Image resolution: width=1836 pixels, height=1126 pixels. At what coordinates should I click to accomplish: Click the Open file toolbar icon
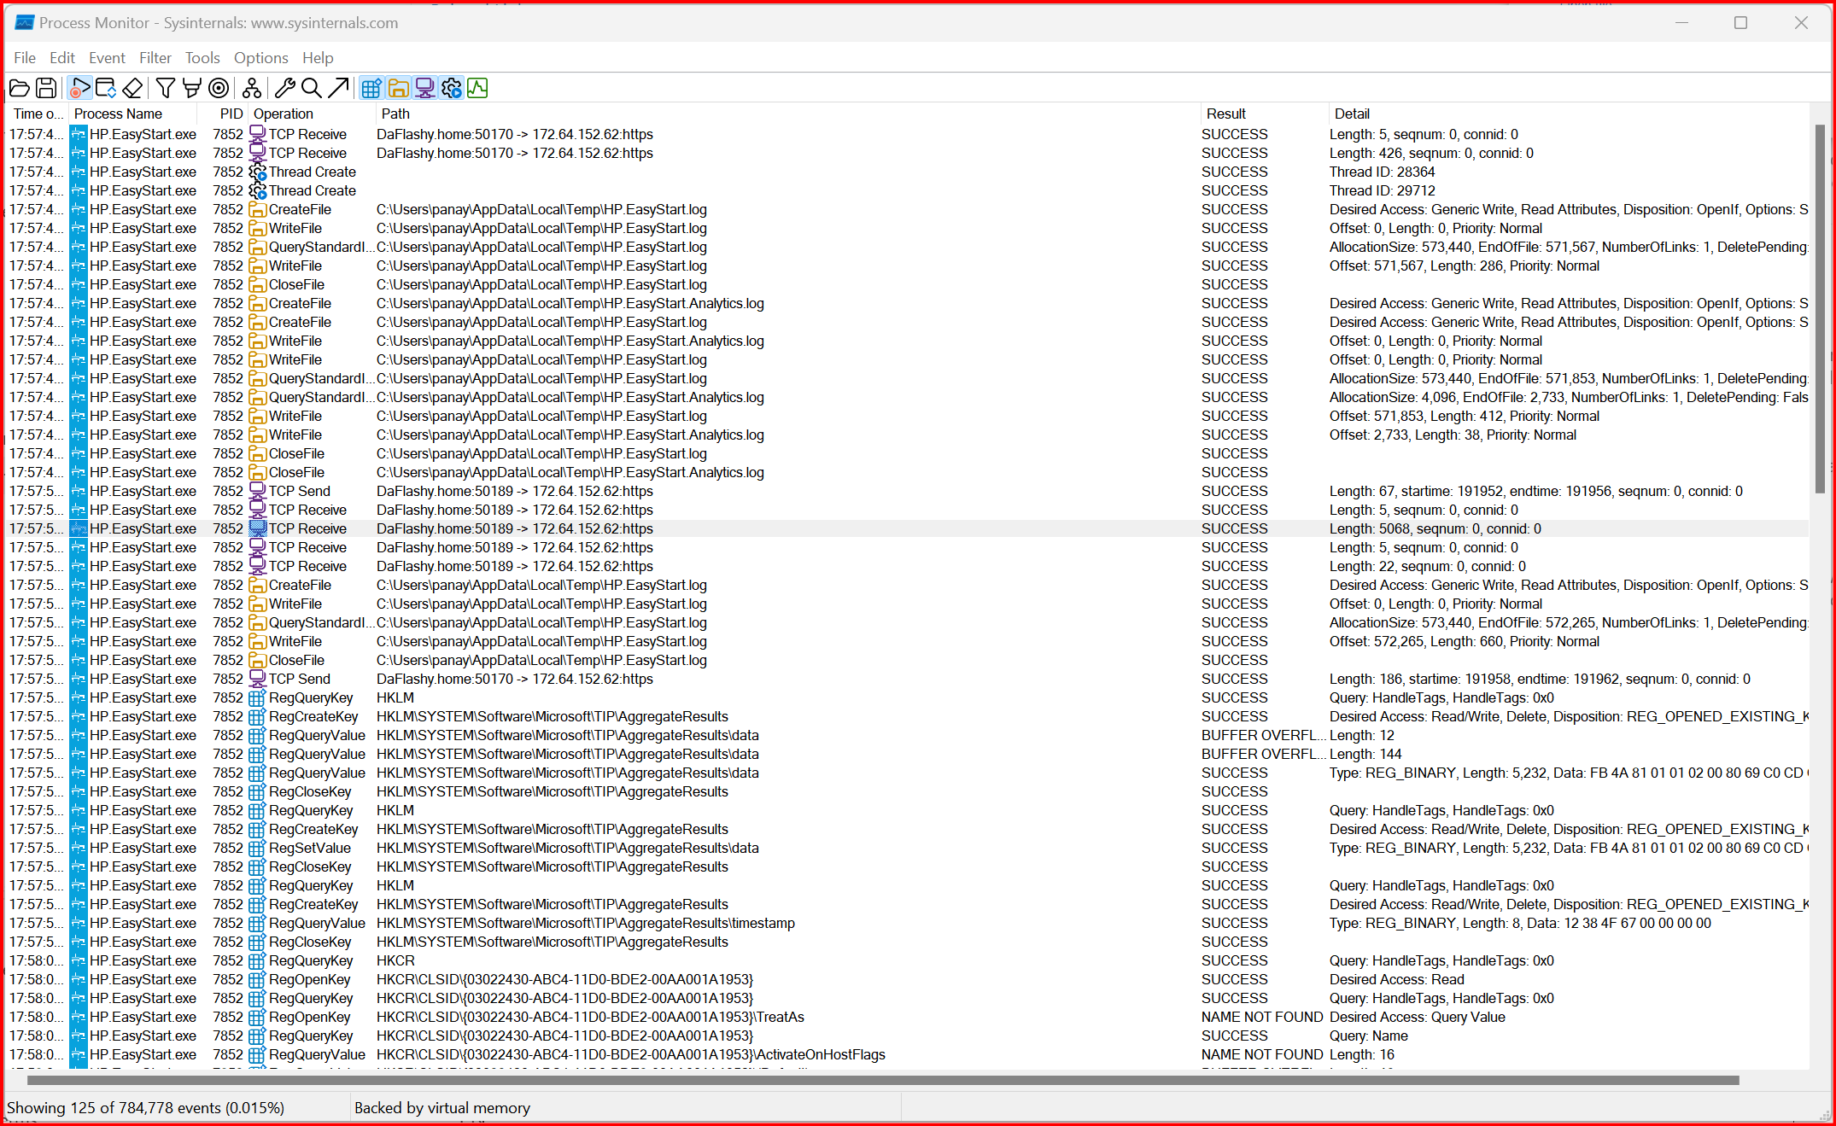(x=19, y=88)
